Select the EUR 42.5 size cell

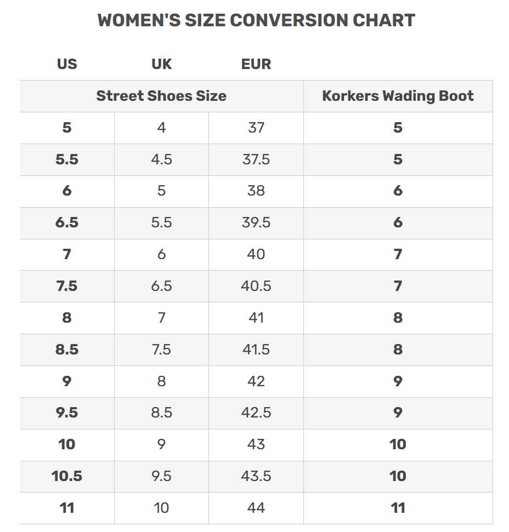click(x=256, y=413)
